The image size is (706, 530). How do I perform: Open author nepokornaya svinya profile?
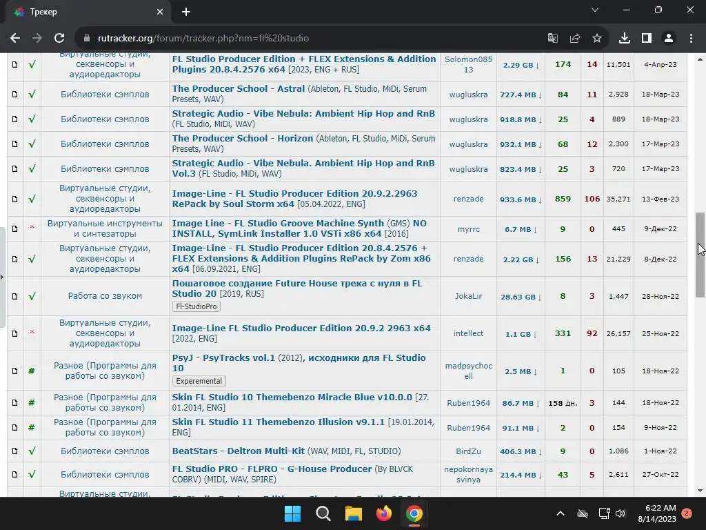click(x=468, y=475)
